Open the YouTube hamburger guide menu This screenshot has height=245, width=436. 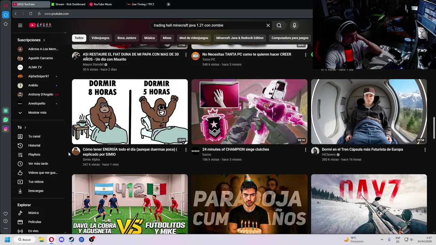pyautogui.click(x=20, y=25)
